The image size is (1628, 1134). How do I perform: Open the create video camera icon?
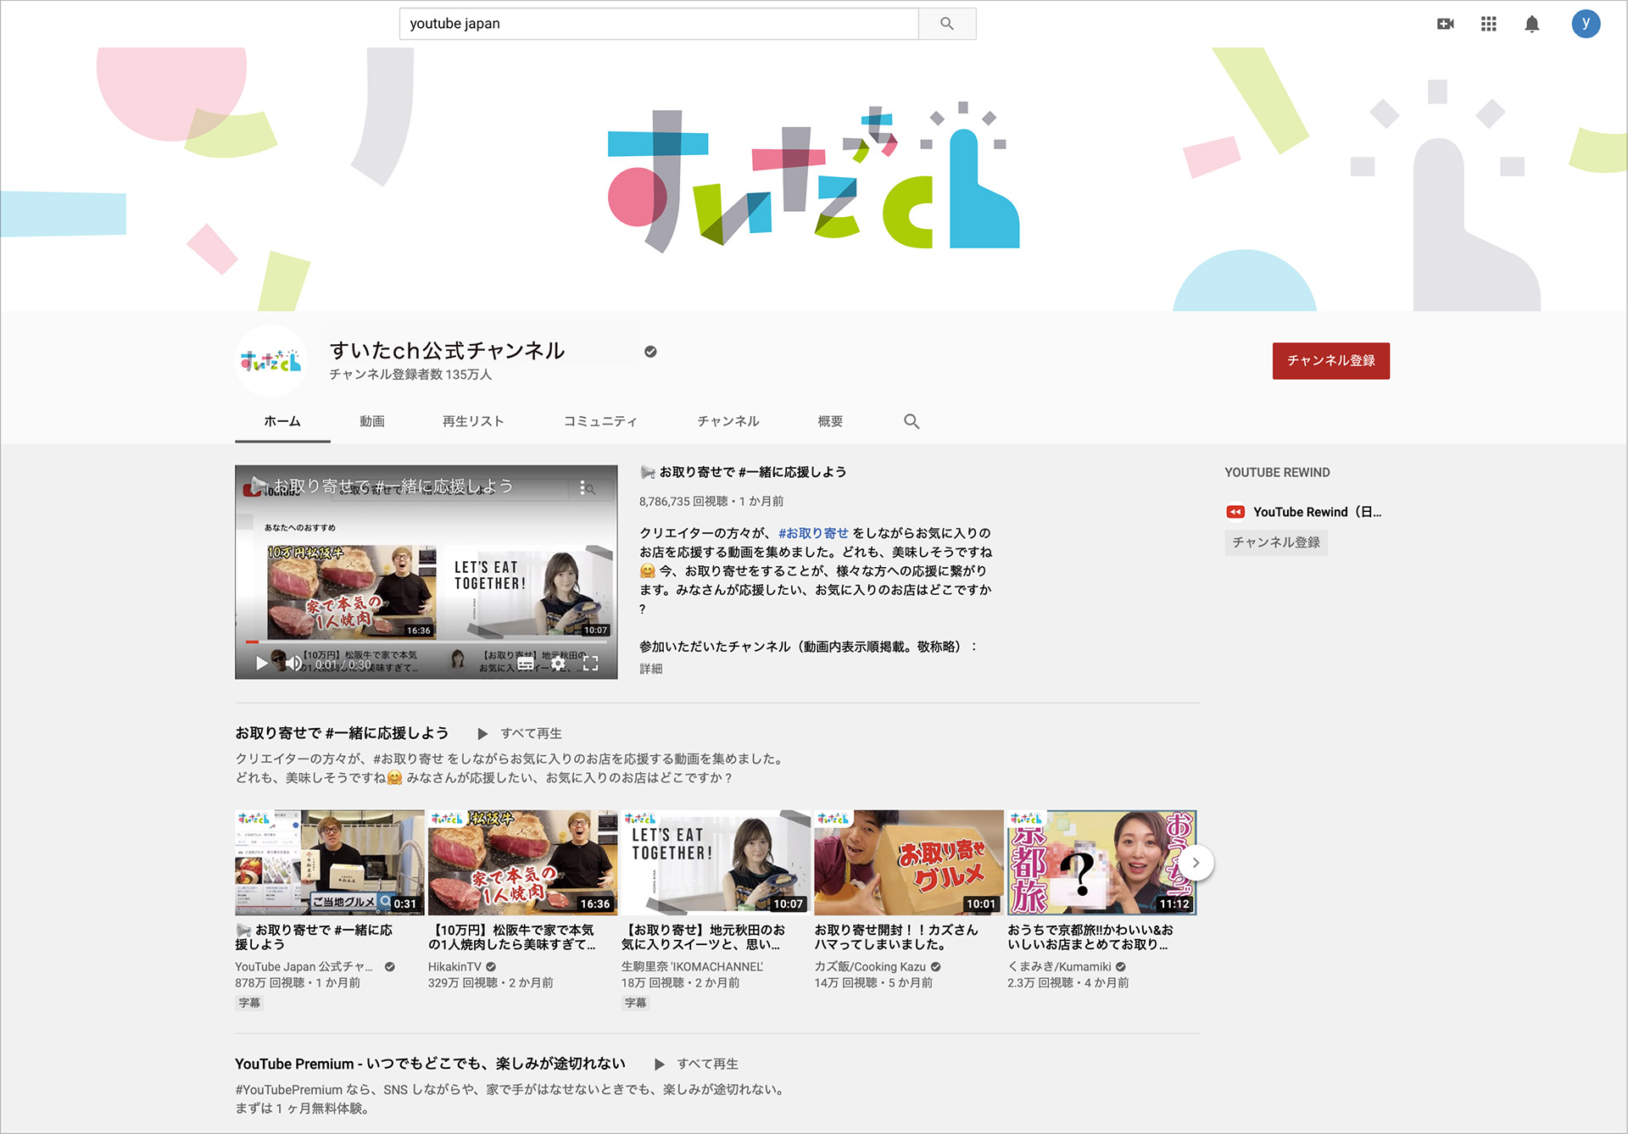point(1446,24)
